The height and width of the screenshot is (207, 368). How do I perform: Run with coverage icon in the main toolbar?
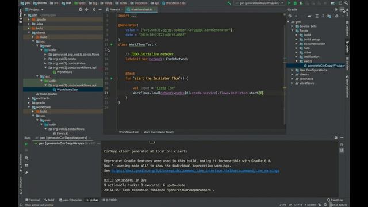[x=301, y=3]
